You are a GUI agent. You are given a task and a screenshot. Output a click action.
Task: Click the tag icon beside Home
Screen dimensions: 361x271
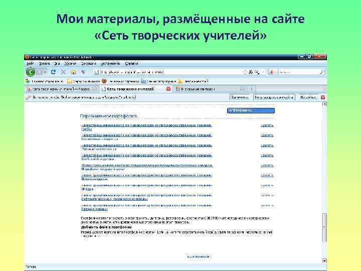tap(84, 72)
